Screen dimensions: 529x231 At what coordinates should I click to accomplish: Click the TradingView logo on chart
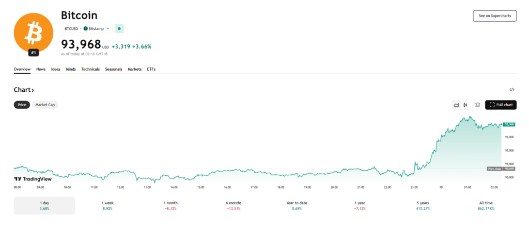tap(33, 179)
